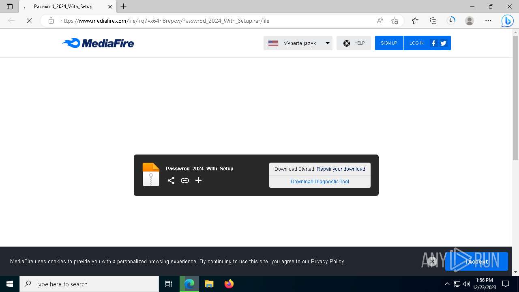Open Task View on the taskbar
The width and height of the screenshot is (519, 292).
(x=169, y=284)
